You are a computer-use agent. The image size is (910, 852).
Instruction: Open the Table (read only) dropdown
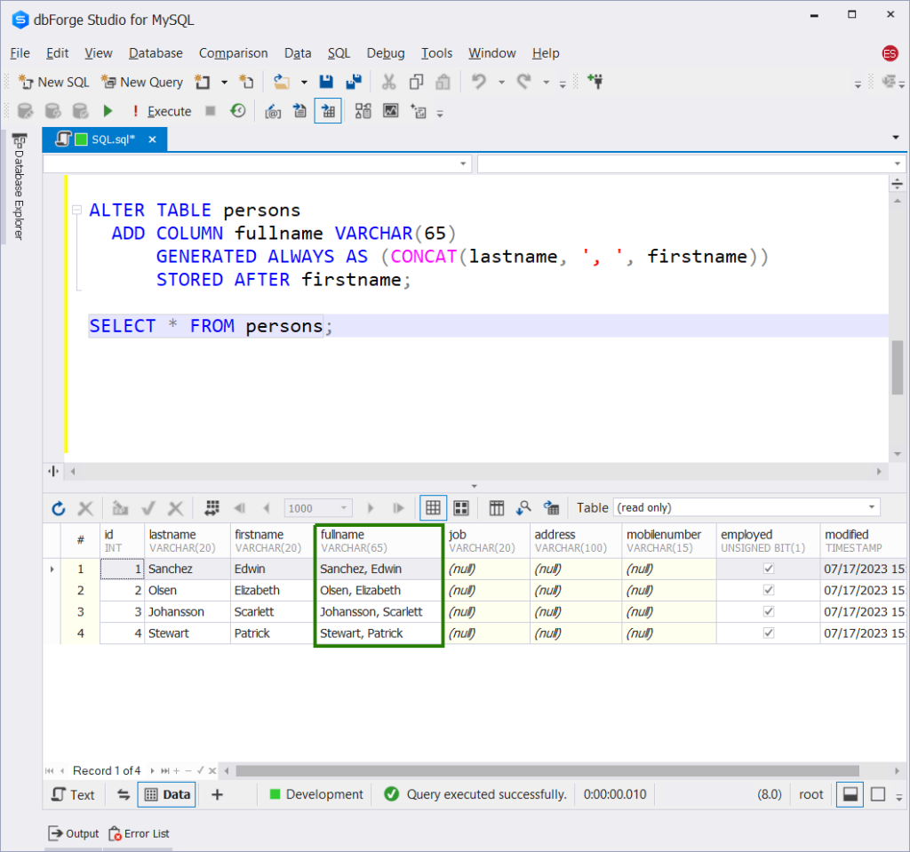871,508
